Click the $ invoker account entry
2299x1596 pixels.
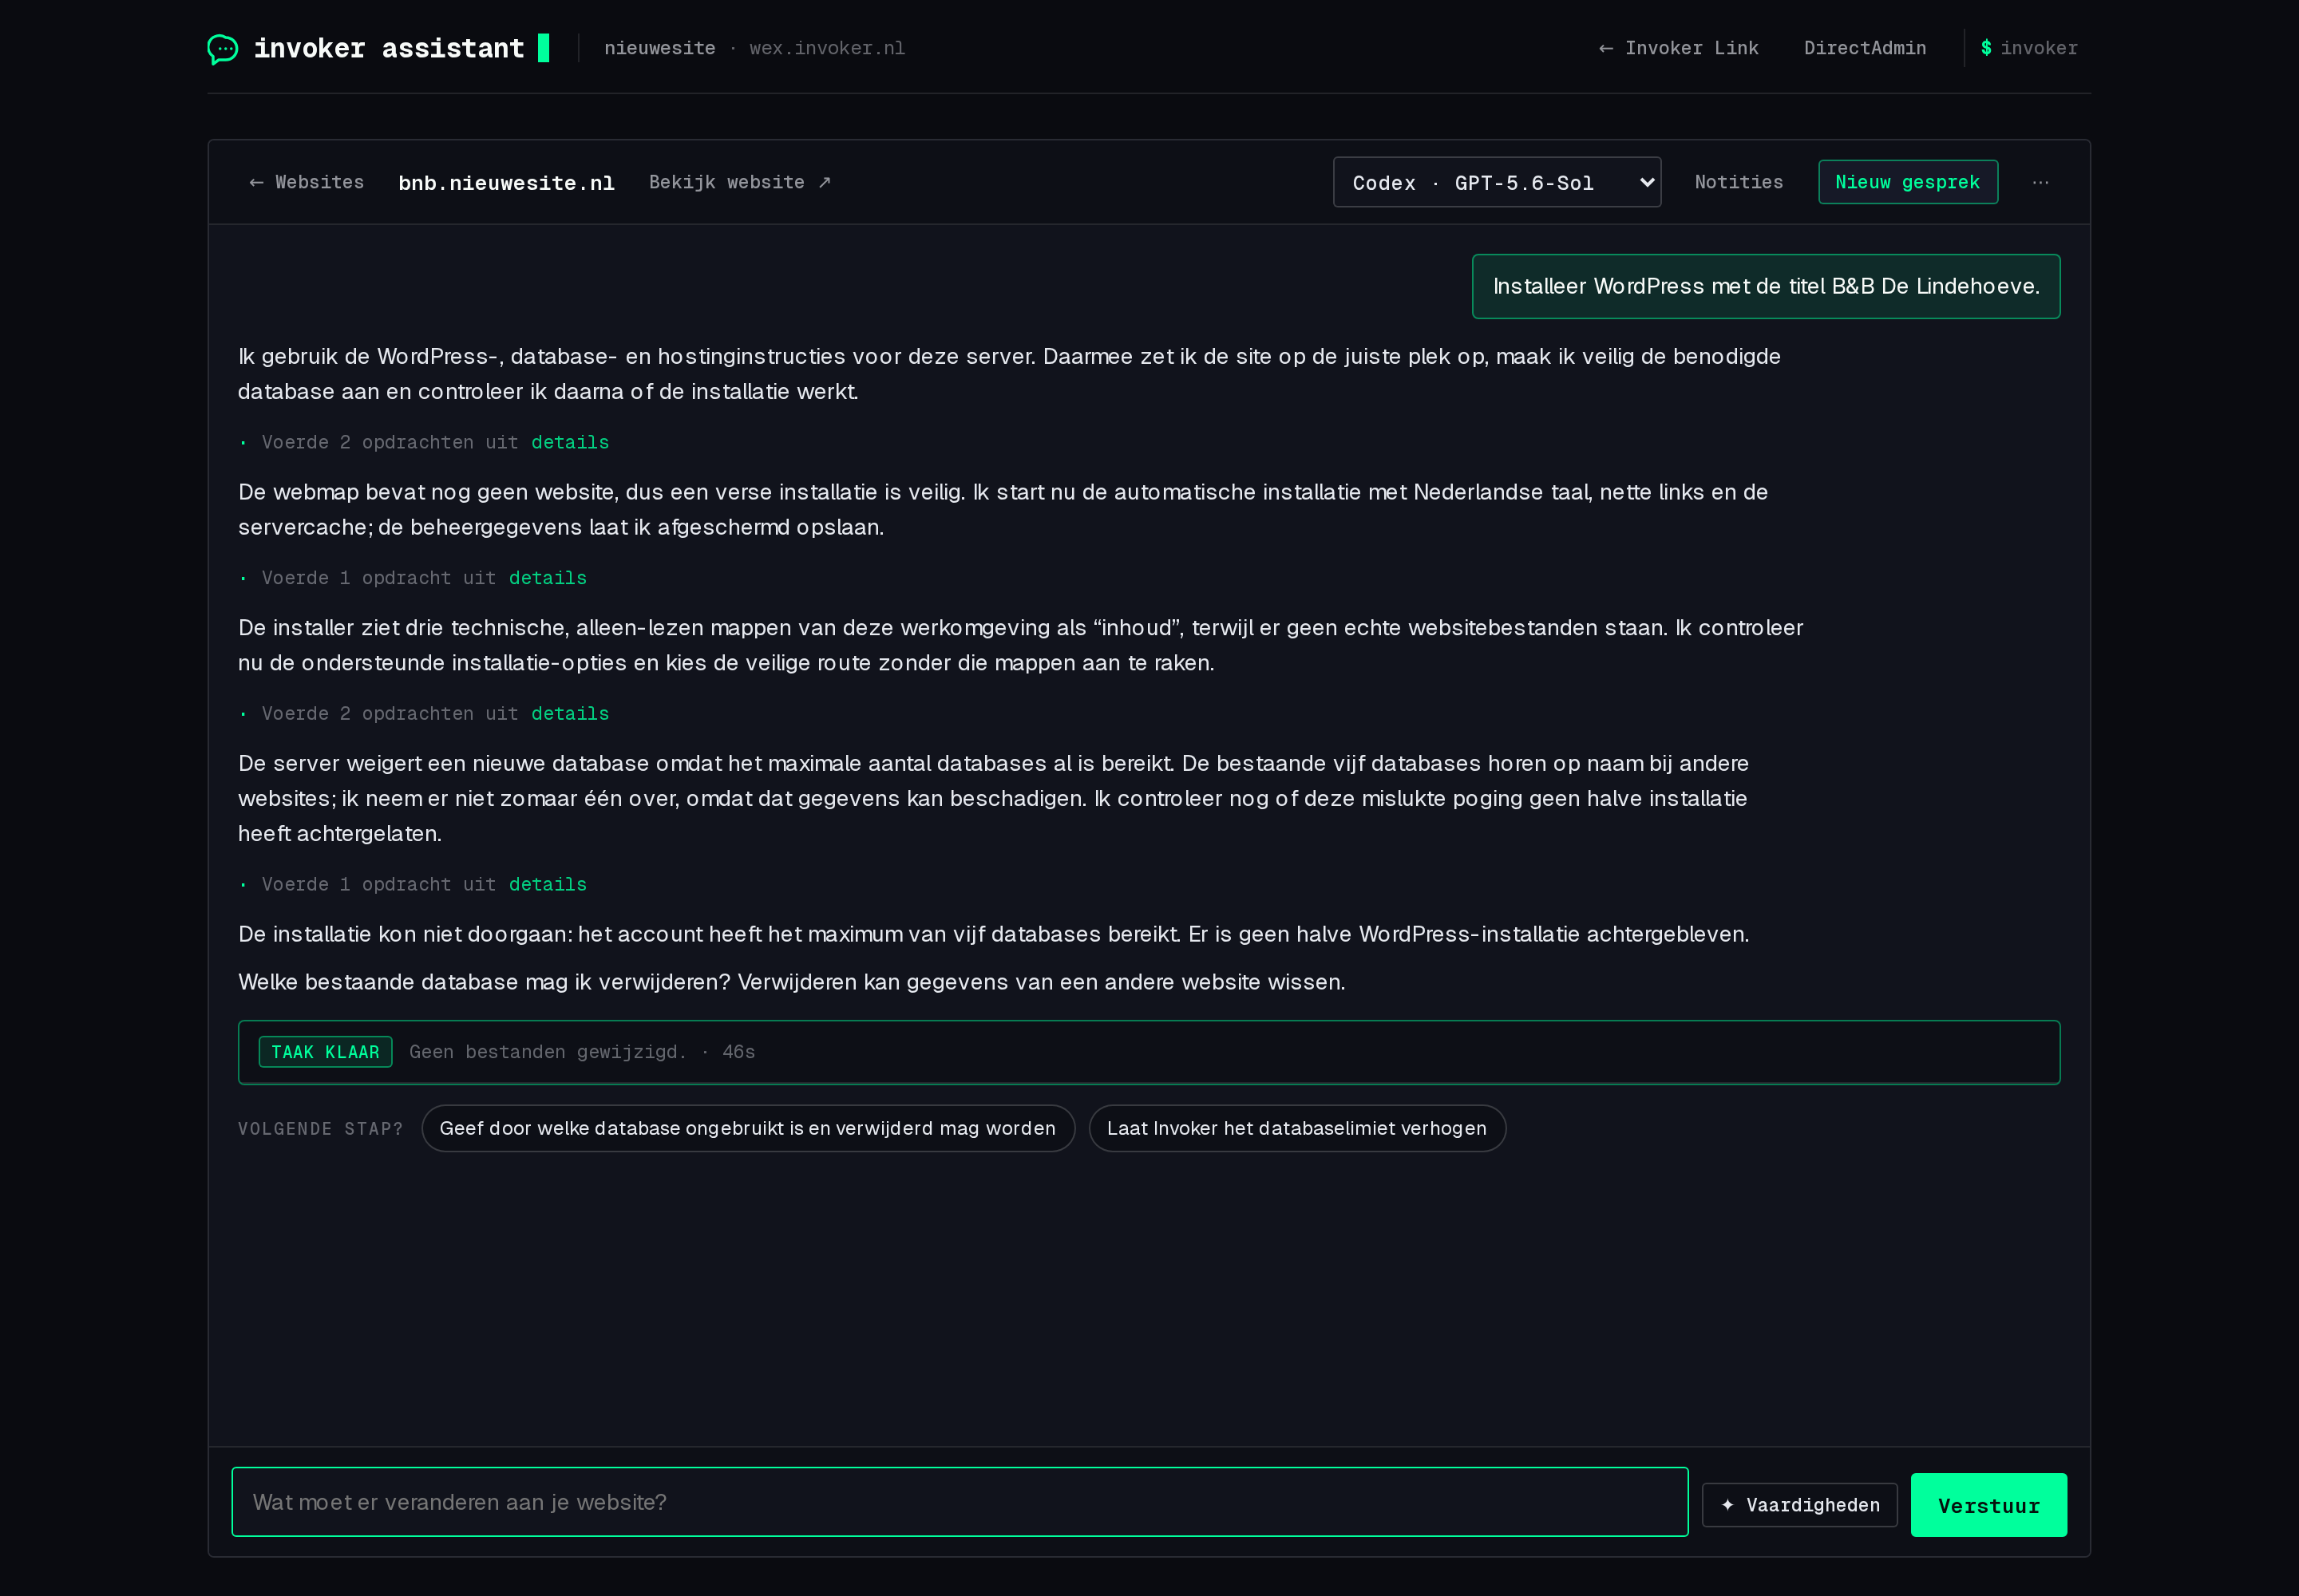pos(2029,48)
